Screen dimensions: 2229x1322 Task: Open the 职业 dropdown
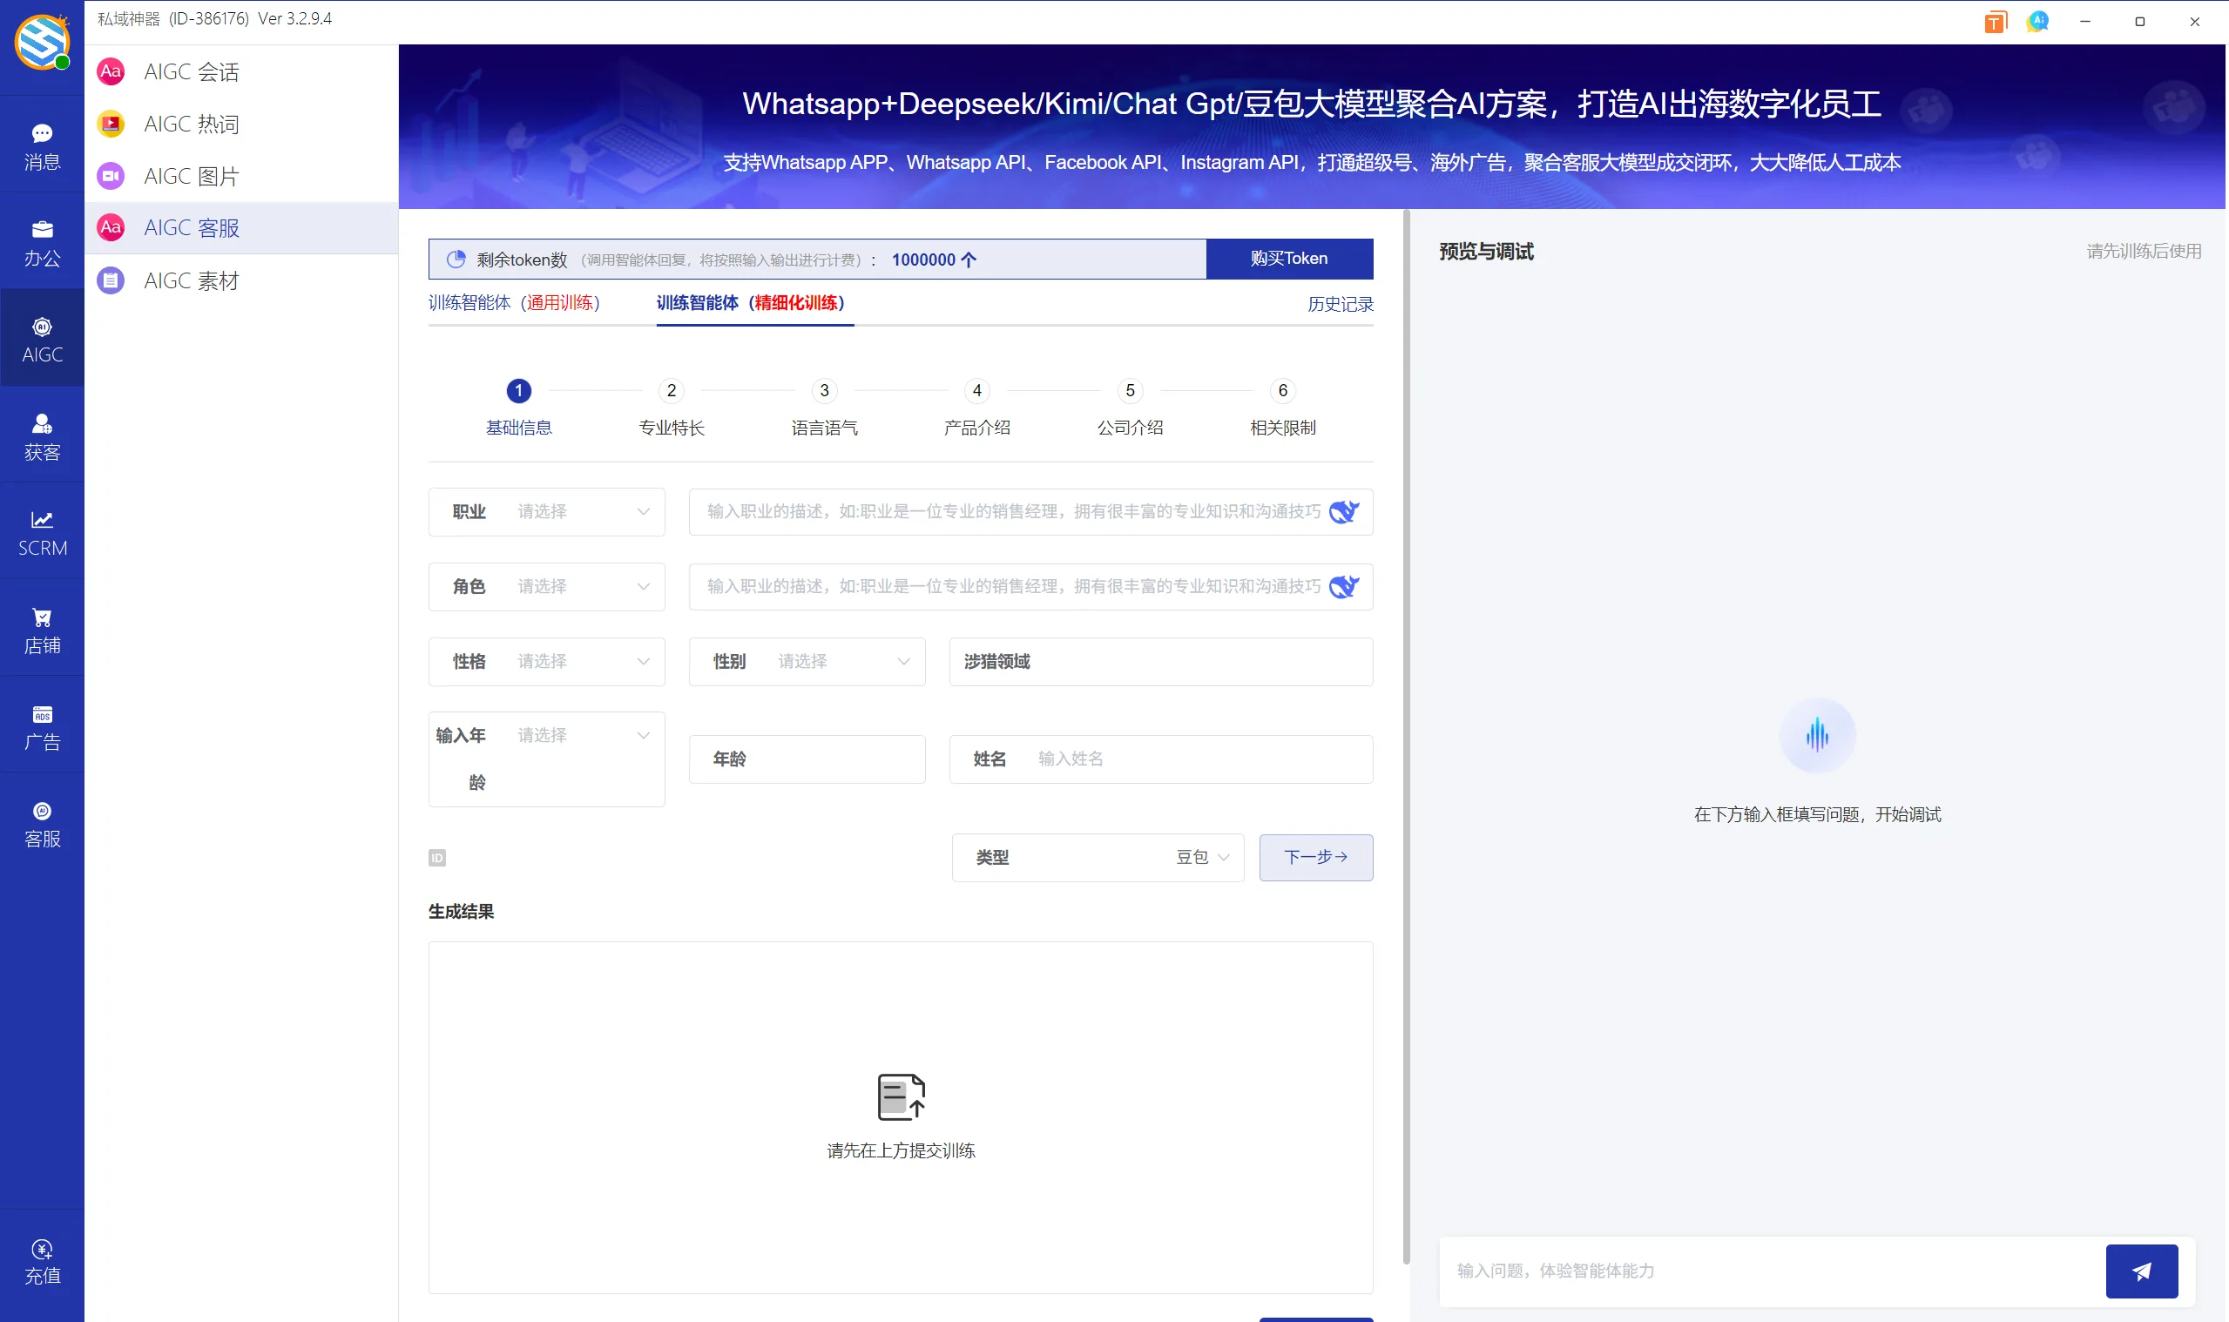pos(579,511)
